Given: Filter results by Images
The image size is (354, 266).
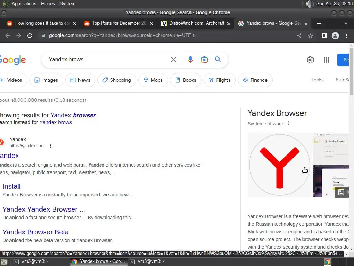Looking at the screenshot, I should 46,80.
